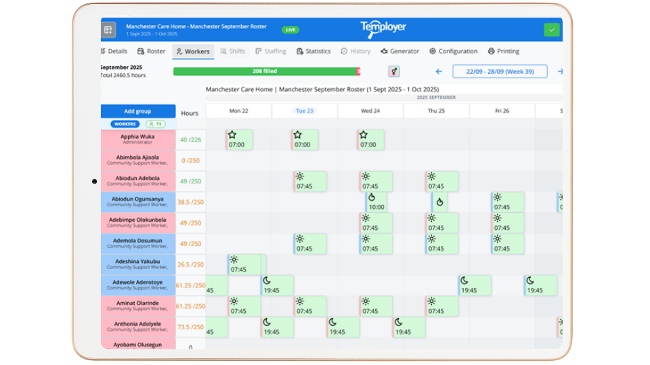The width and height of the screenshot is (650, 365).
Task: Open Adewole Aderotoye's 19:45 night shift on Tue 23
Action: click(x=278, y=286)
